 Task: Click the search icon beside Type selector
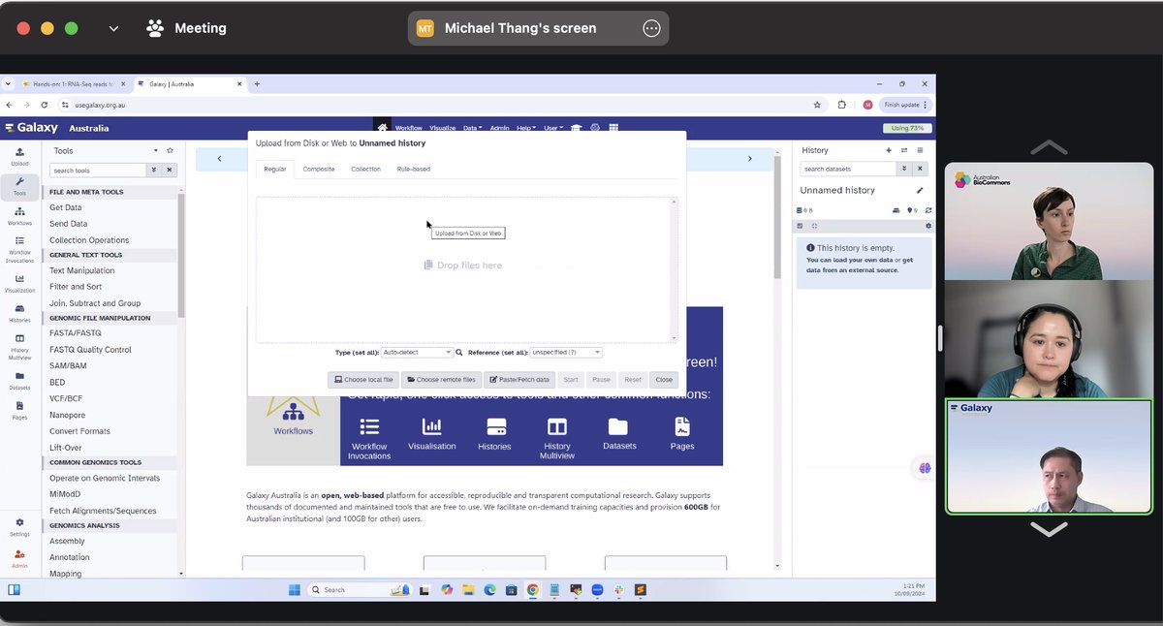[x=459, y=353]
